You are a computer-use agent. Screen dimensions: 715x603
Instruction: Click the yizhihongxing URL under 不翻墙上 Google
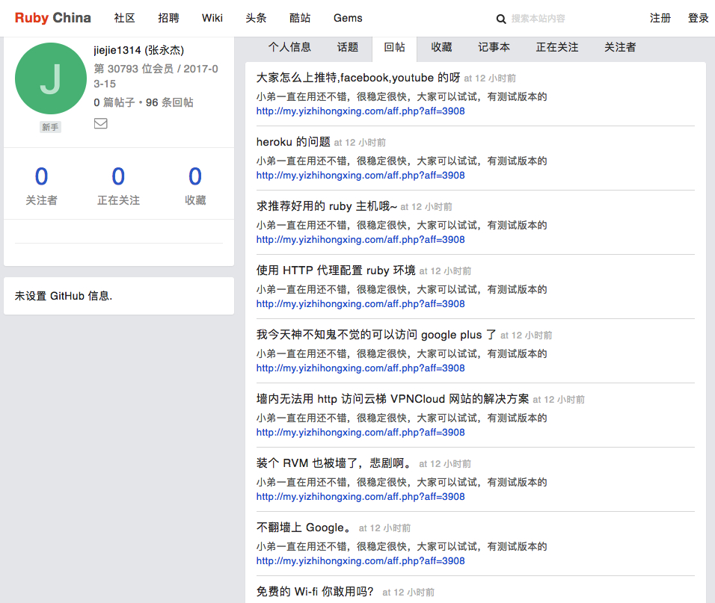click(x=360, y=561)
